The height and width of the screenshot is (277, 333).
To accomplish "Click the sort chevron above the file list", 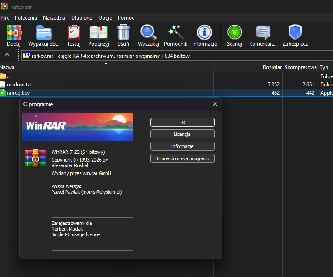I will coord(106,63).
